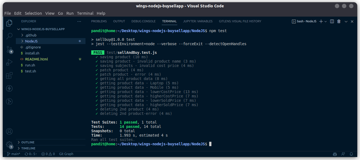
Task: Select the bash - NodeJS terminal label
Action: coord(304,21)
